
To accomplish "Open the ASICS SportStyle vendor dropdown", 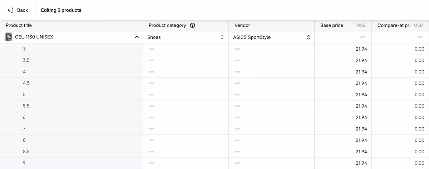I will [271, 37].
